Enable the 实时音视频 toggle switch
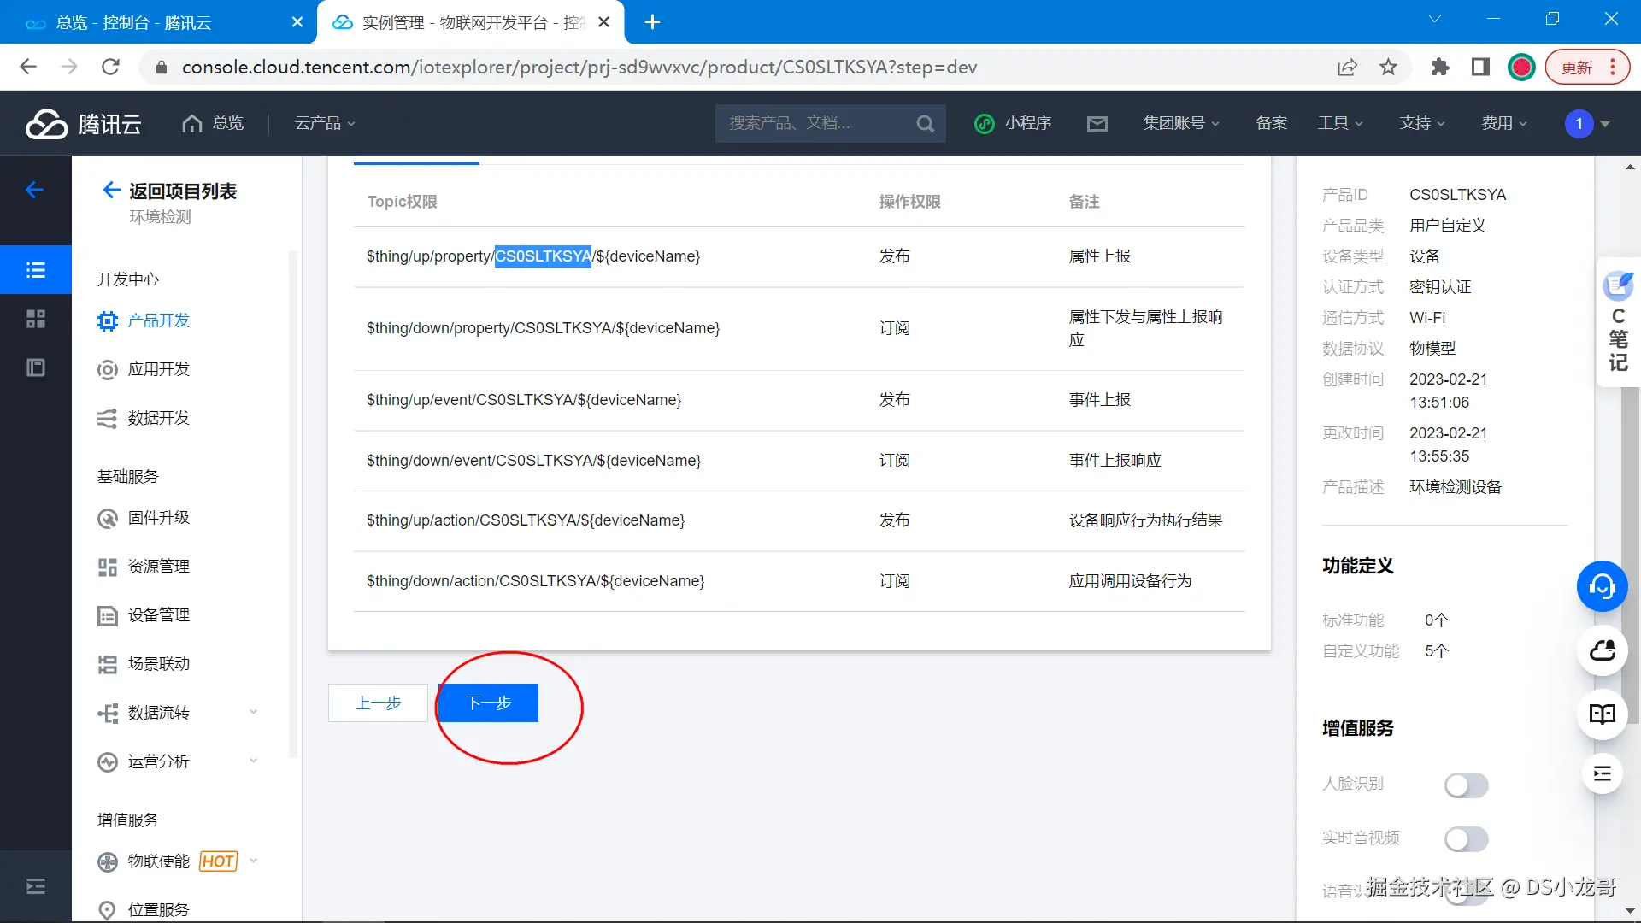 click(x=1466, y=838)
